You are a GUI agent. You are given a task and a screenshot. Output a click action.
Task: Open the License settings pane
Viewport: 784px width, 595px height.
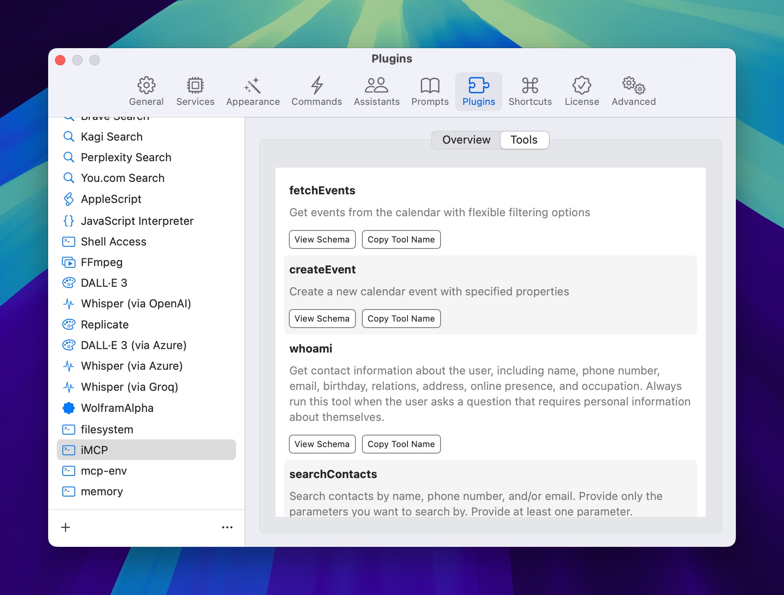582,92
